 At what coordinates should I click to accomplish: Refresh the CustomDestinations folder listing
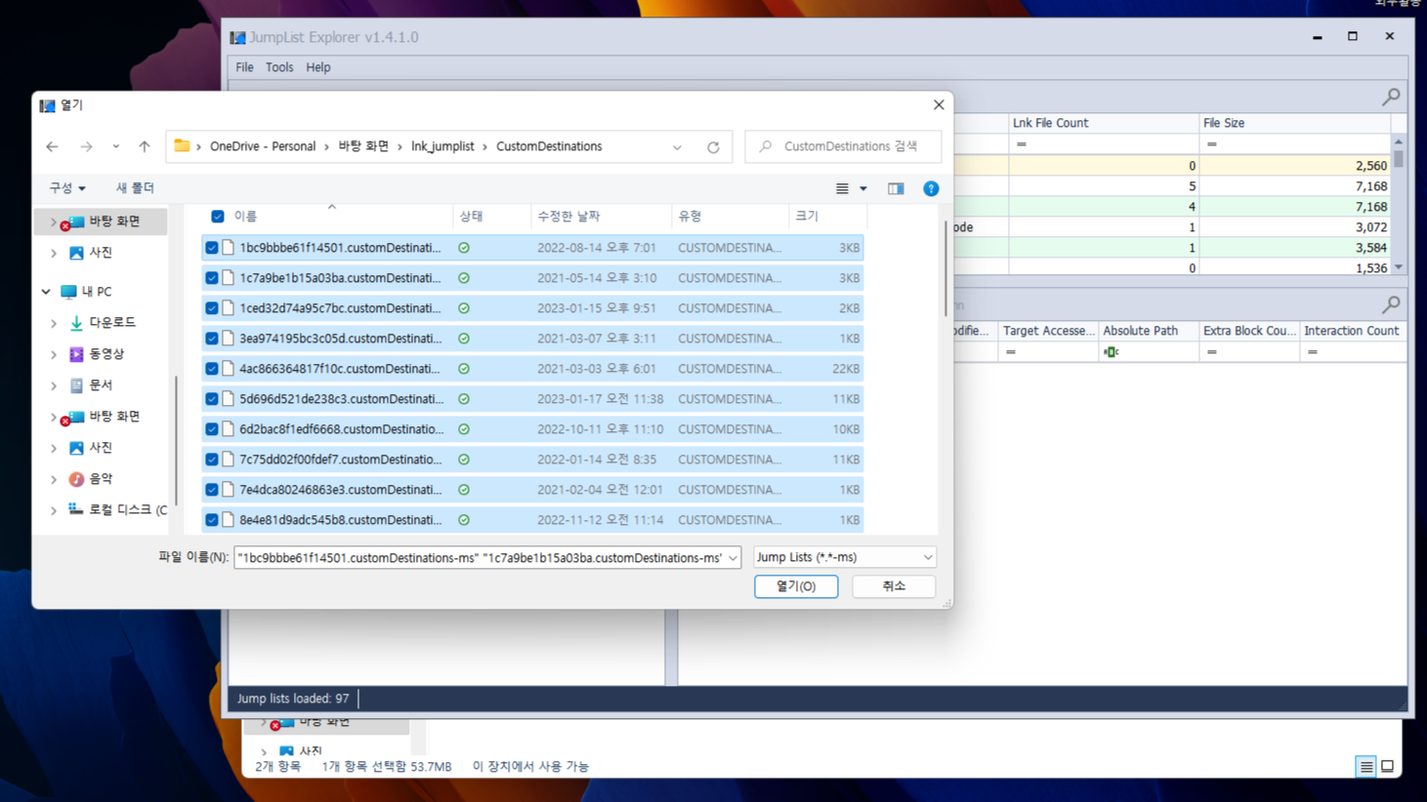713,147
